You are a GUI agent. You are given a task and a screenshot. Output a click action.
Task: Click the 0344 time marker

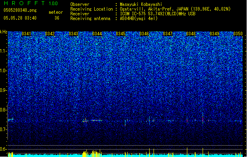(97, 34)
